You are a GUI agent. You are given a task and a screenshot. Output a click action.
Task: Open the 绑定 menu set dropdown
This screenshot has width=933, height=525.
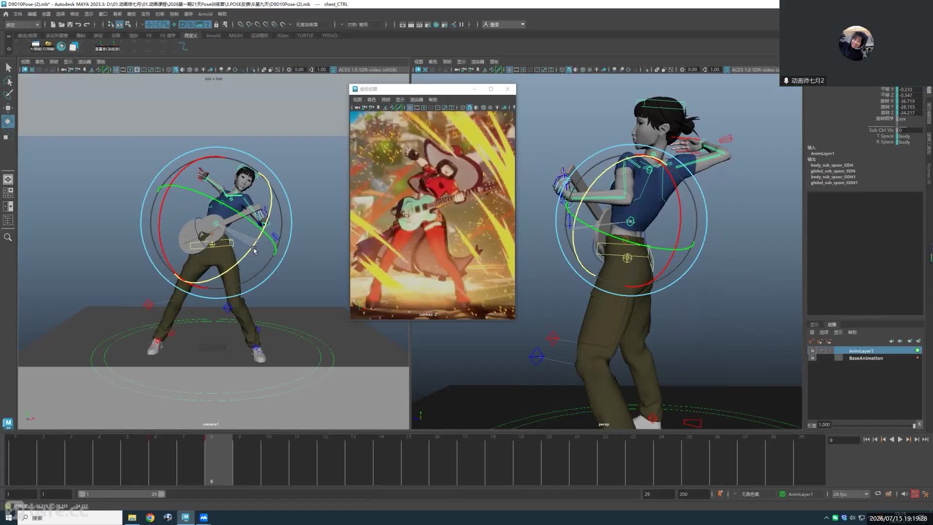click(22, 24)
